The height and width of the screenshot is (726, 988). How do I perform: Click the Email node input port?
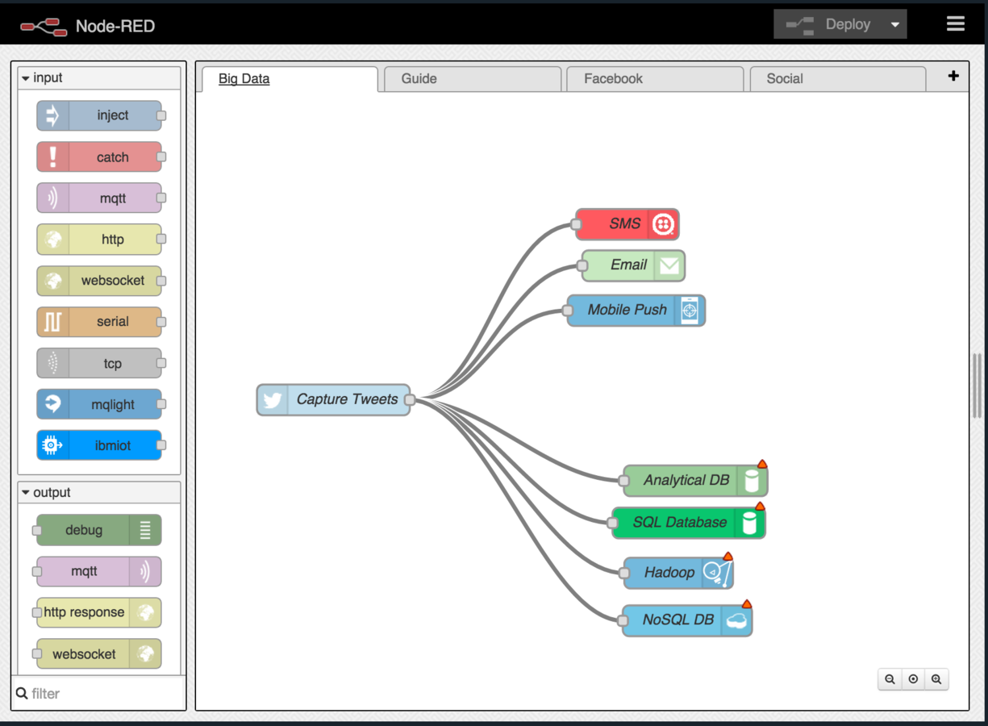tap(582, 265)
